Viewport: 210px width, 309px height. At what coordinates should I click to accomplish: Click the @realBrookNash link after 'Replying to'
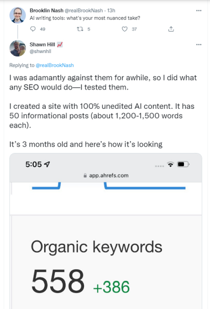[55, 65]
